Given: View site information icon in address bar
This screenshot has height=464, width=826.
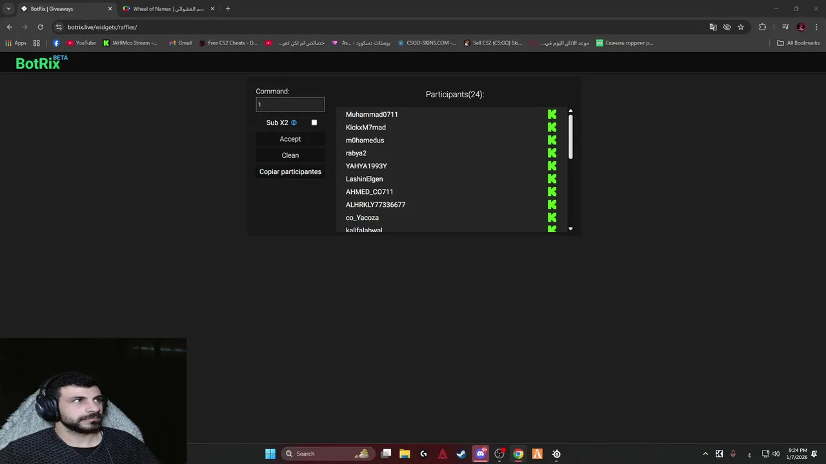Looking at the screenshot, I should pyautogui.click(x=59, y=27).
